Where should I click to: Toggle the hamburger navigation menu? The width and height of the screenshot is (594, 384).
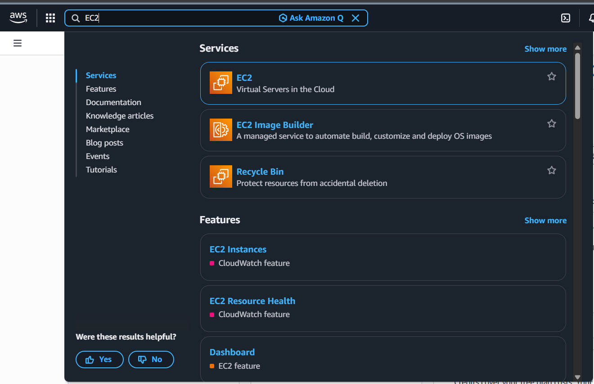pyautogui.click(x=18, y=43)
